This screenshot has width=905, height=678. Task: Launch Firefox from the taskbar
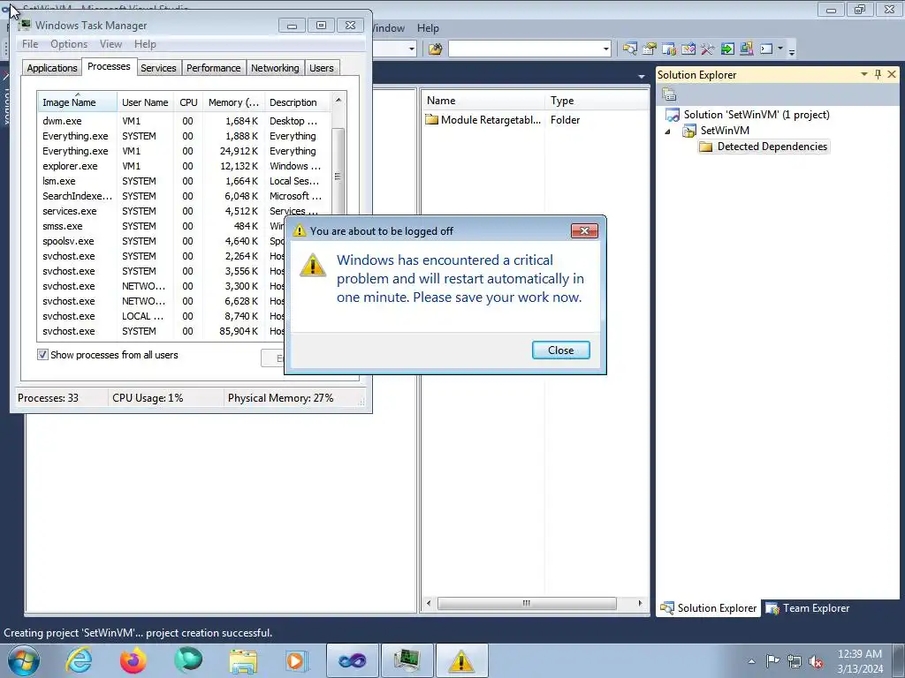pos(133,660)
